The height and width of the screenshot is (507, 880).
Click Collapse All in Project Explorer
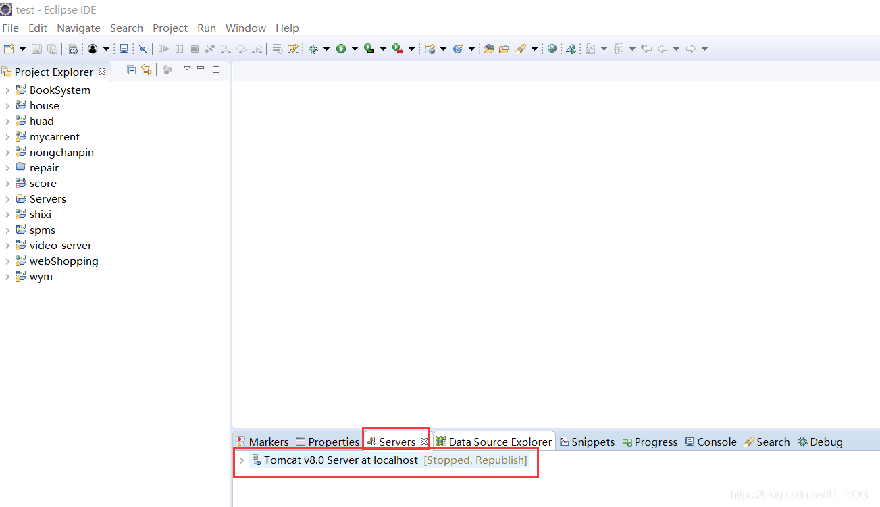132,70
